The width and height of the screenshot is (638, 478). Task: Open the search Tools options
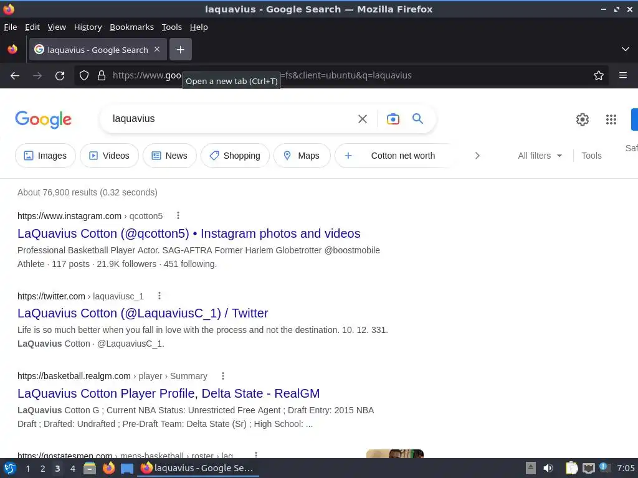[x=591, y=156]
